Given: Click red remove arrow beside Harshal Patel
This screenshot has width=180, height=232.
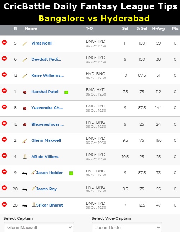Looking at the screenshot, I should (x=4, y=91).
